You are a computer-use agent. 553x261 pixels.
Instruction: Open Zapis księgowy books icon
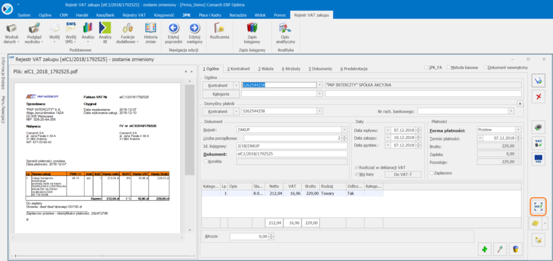pyautogui.click(x=252, y=28)
